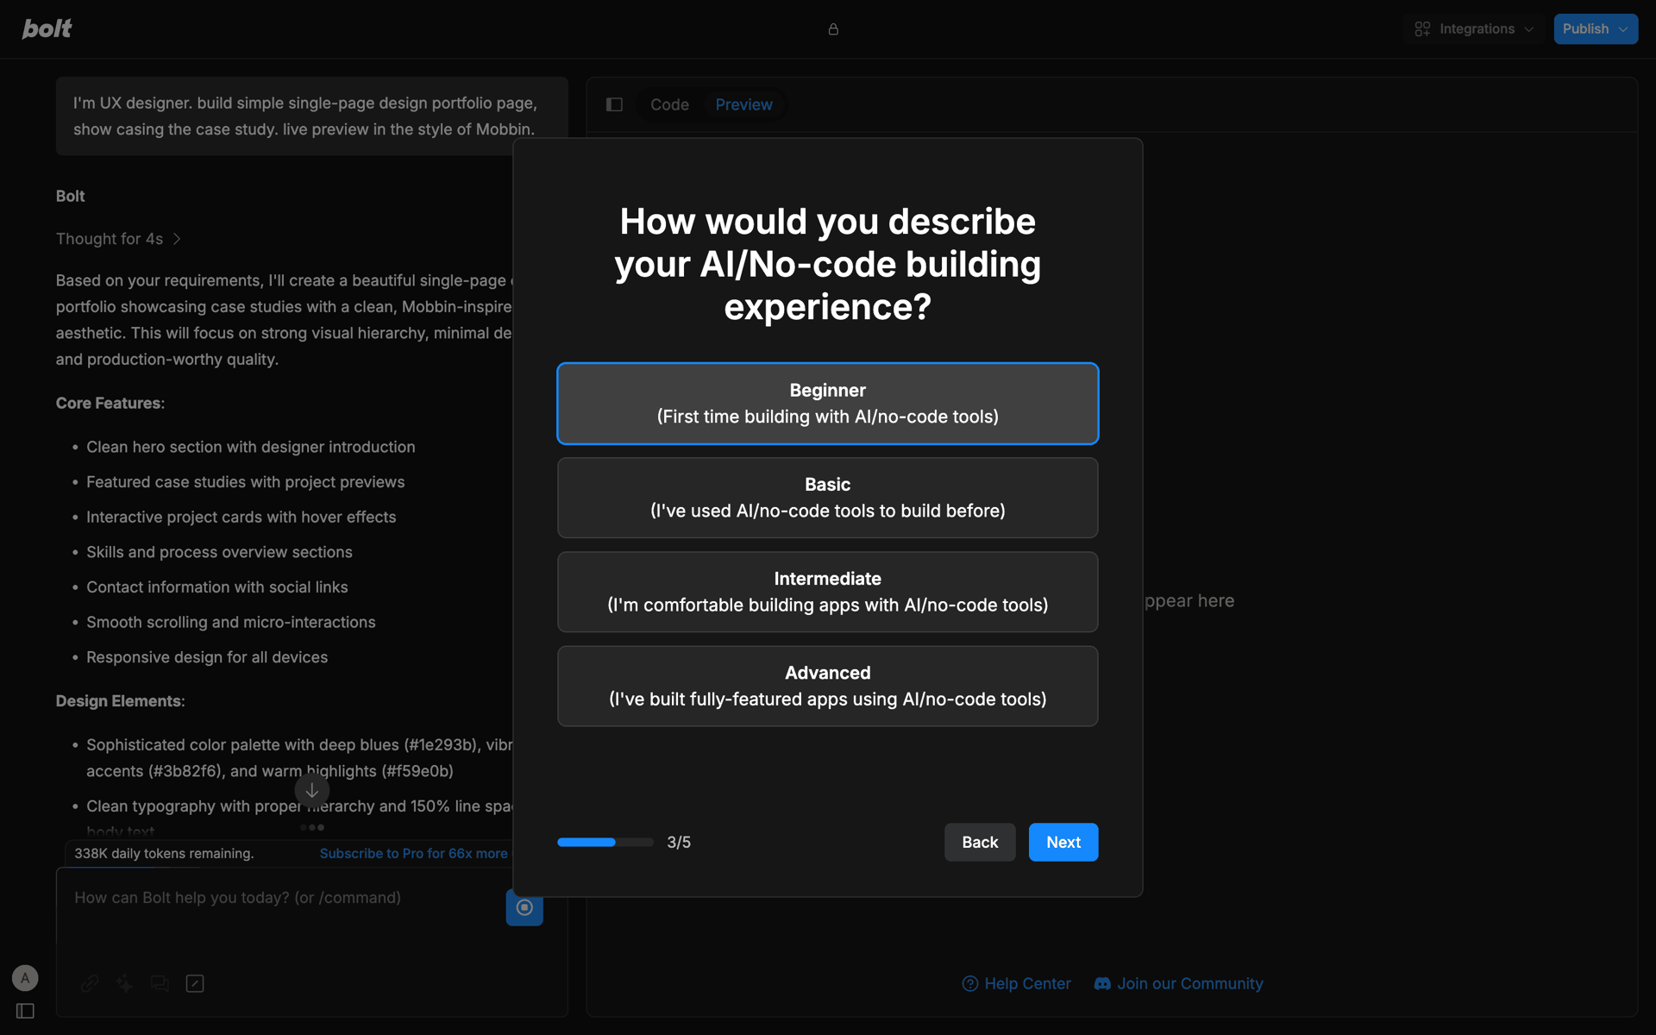Click '338K daily tokens remaining' text
1656x1035 pixels.
point(164,854)
